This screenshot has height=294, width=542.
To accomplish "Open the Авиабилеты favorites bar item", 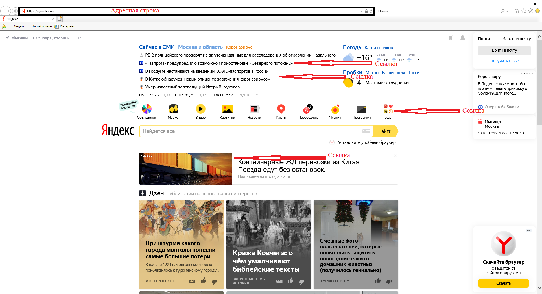I will pyautogui.click(x=42, y=26).
